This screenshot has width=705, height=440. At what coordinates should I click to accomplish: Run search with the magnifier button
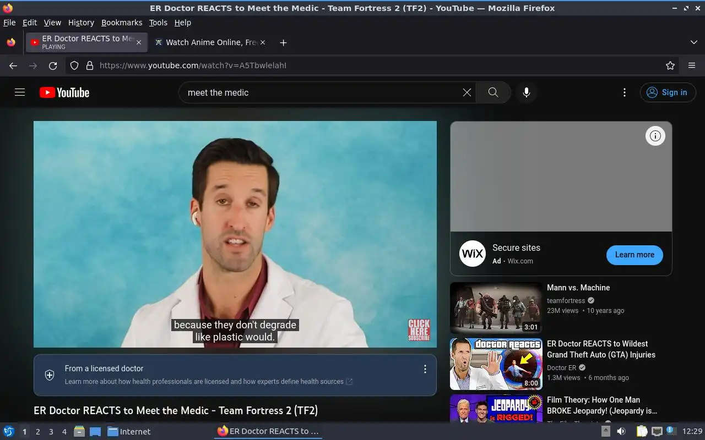(x=493, y=92)
